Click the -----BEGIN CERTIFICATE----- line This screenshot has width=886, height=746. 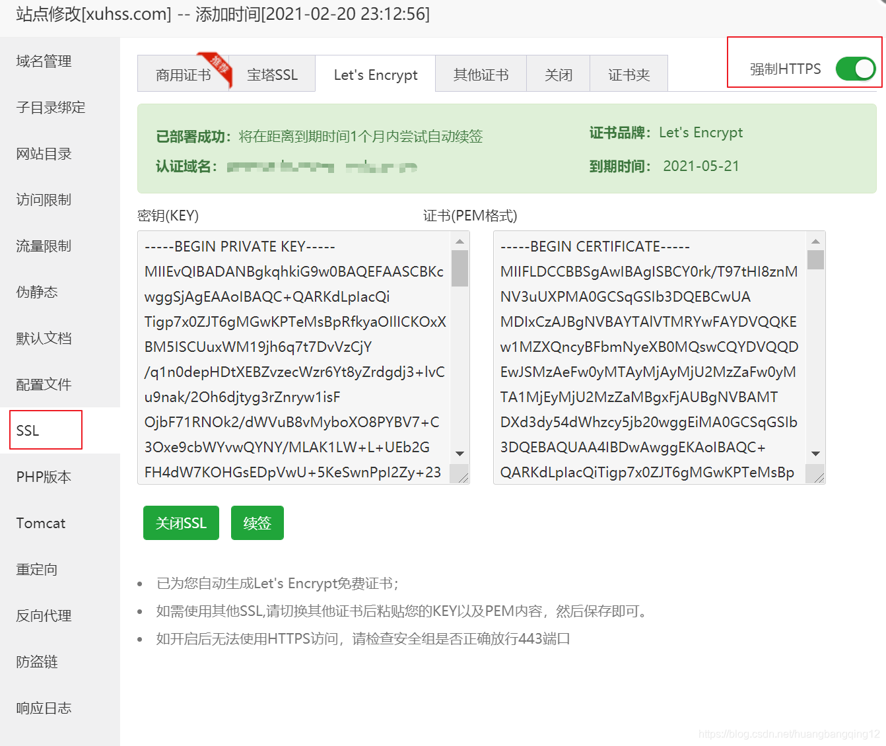[595, 246]
